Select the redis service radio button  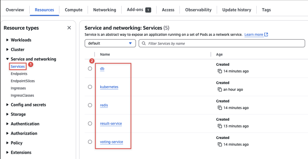[90, 105]
